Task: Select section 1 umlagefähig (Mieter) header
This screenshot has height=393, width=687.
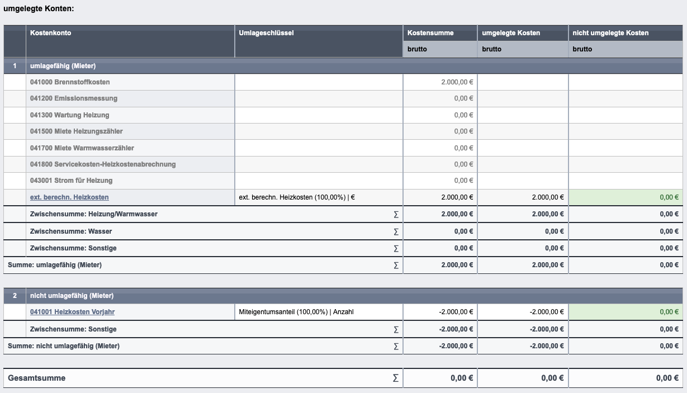Action: coord(343,66)
